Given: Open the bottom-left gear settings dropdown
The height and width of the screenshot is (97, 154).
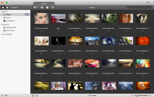Looking at the screenshot, I should point(6,95).
